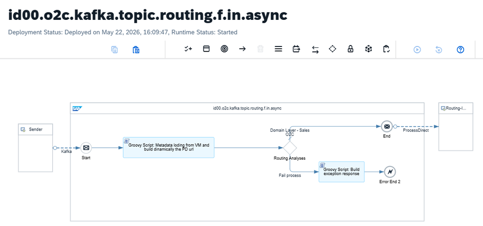Click the Domain Layer - Sales O2C label
Viewport: 483px width, 226px height.
[290, 132]
